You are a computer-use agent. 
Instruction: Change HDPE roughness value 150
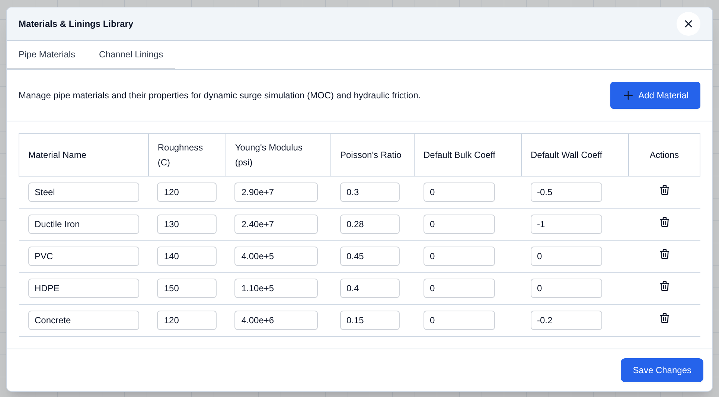(187, 288)
